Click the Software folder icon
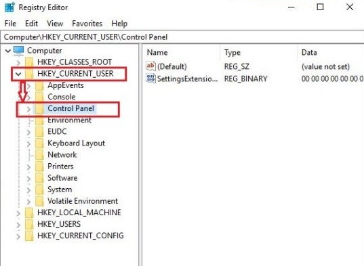This screenshot has height=266, width=364. [x=39, y=178]
